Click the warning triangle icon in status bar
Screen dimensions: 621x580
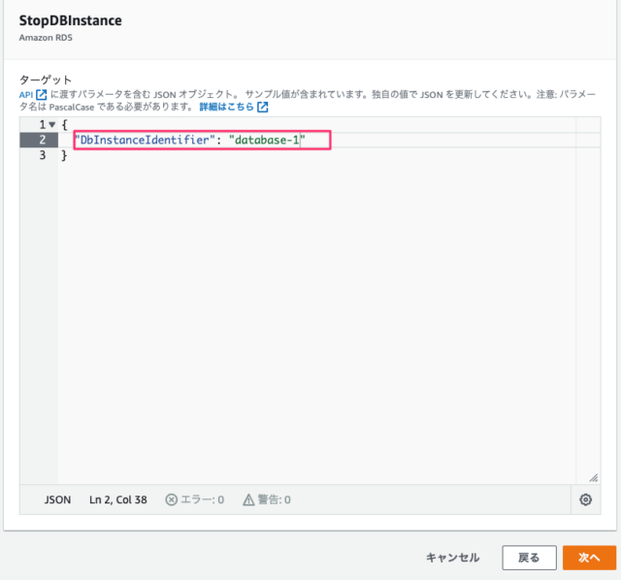coord(248,500)
